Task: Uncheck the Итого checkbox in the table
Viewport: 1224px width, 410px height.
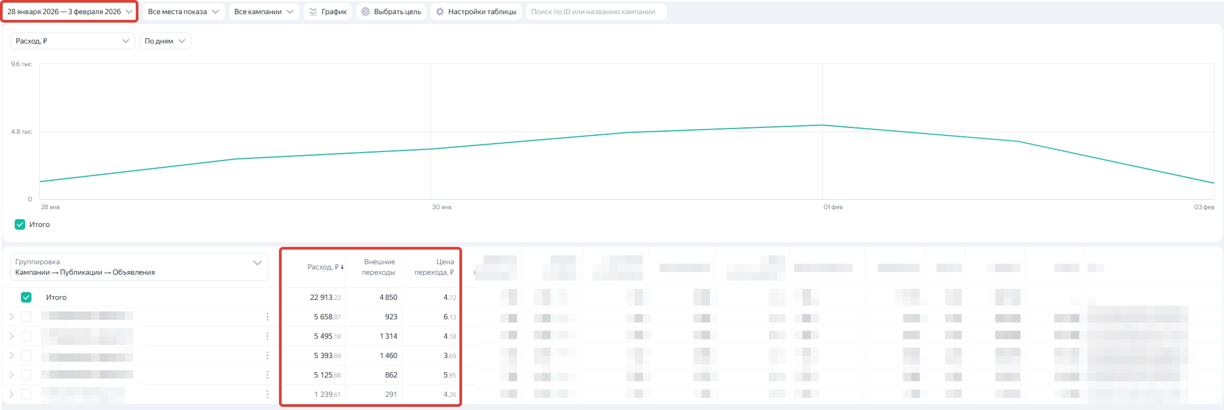Action: coord(26,297)
